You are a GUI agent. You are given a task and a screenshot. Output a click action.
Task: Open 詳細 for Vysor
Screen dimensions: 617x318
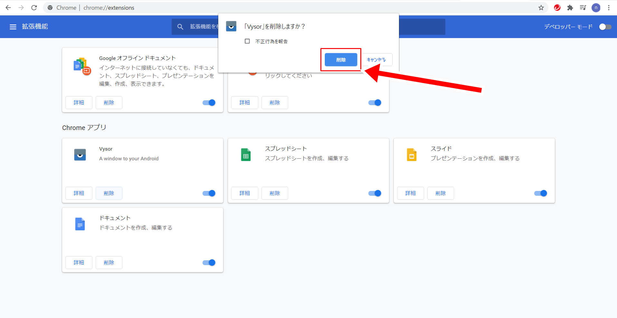pos(79,193)
